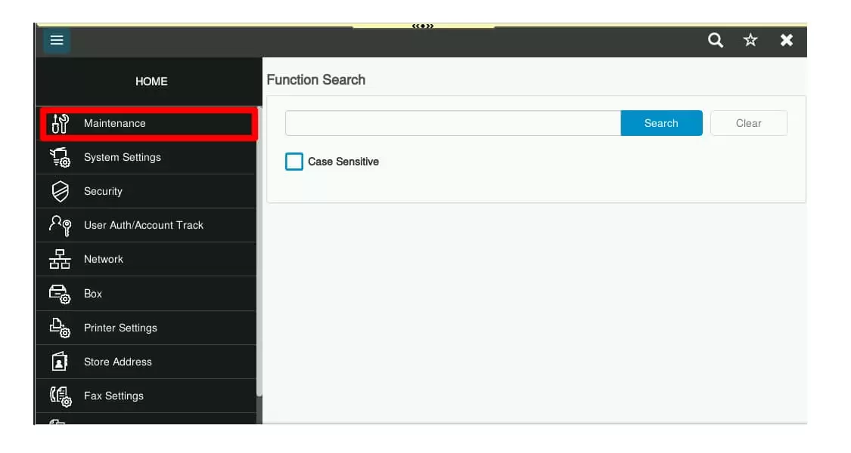
Task: Click the Security shield icon
Action: (x=60, y=191)
